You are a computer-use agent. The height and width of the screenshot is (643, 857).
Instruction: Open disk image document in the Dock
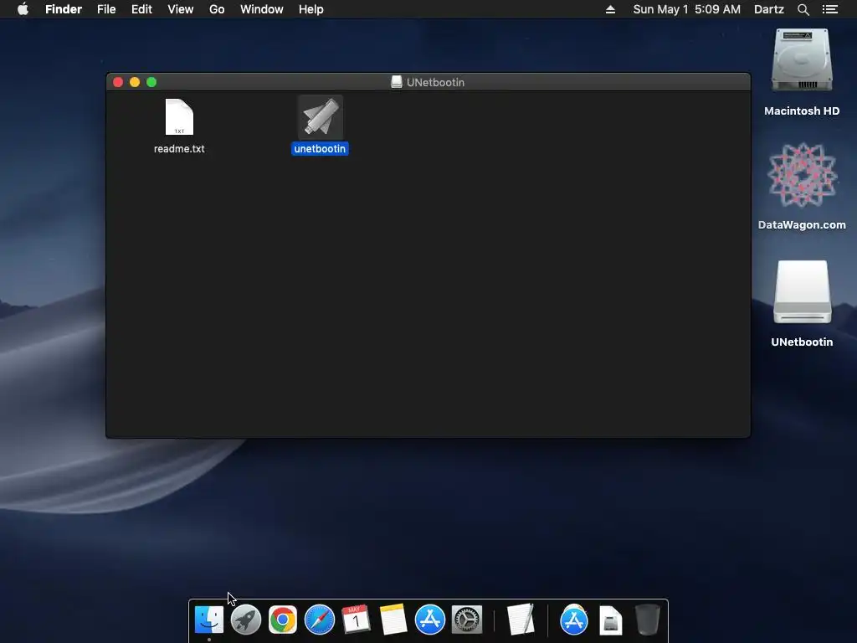(610, 620)
